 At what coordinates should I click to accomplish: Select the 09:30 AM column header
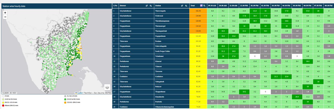212,6
